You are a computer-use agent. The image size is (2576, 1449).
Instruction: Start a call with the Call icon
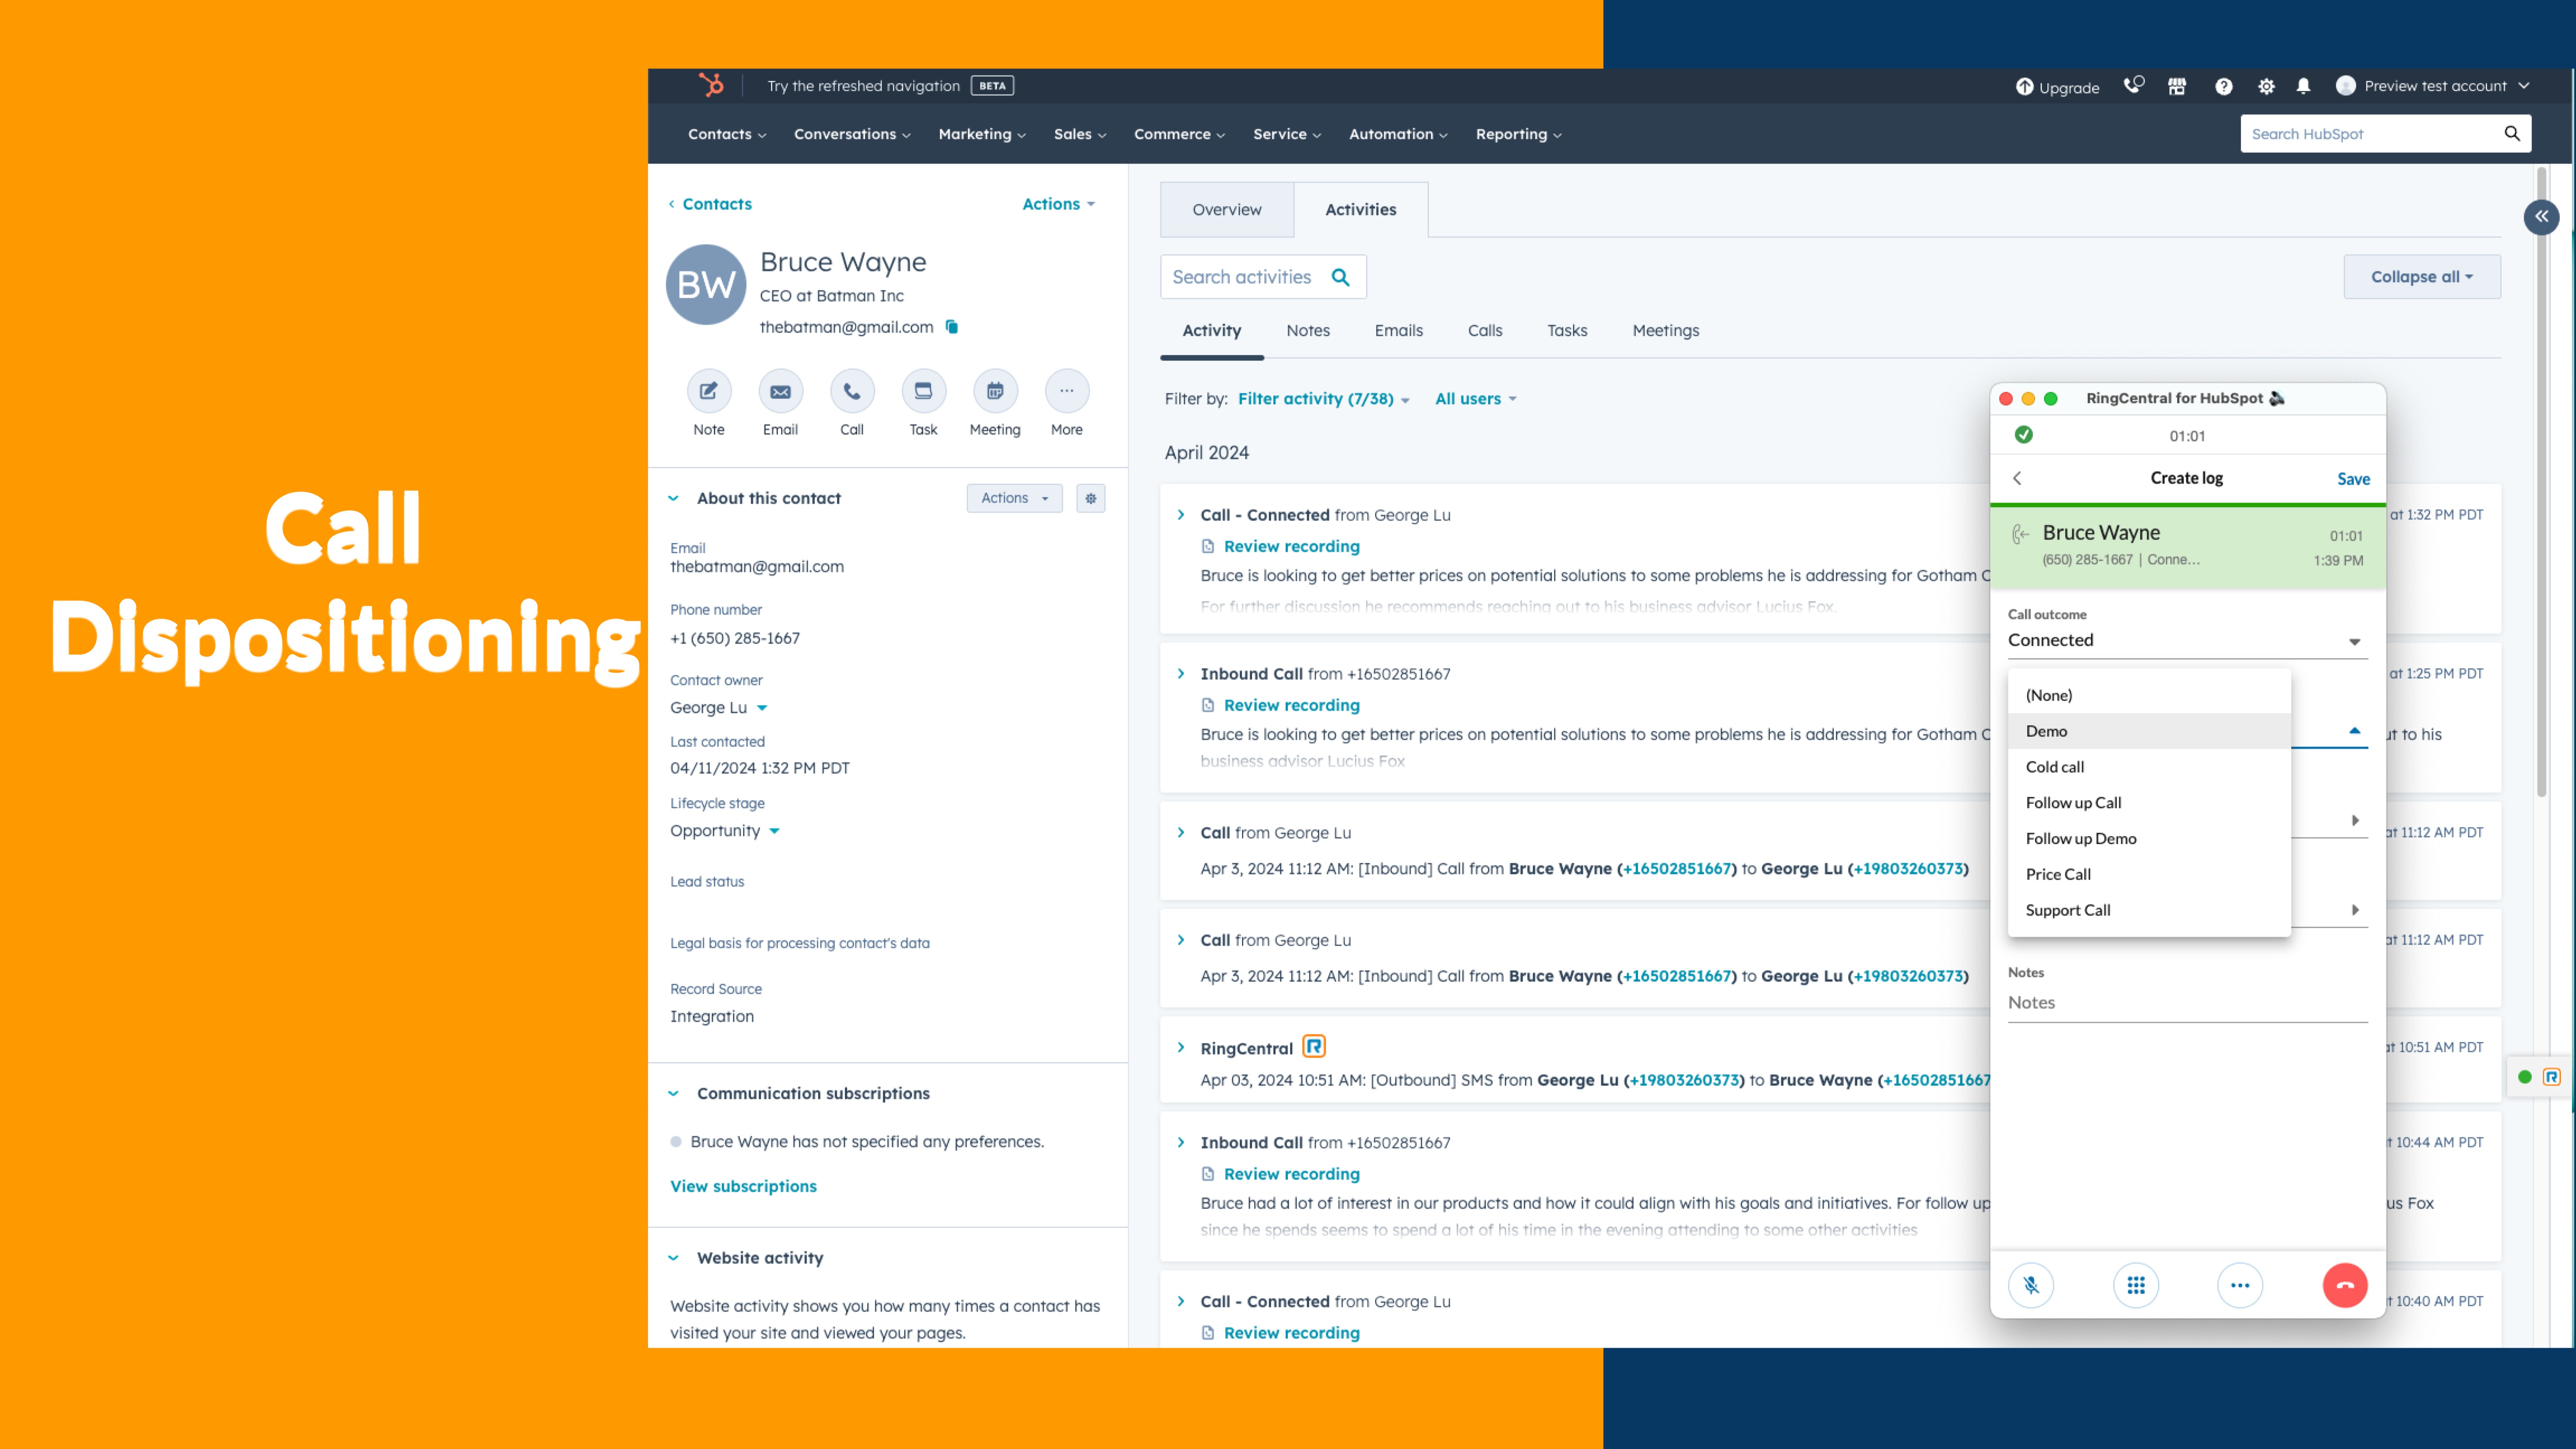point(851,391)
